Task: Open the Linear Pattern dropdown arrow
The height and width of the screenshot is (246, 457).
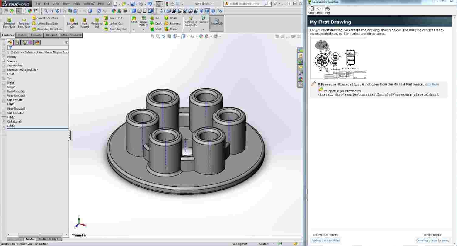Action: click(x=144, y=30)
